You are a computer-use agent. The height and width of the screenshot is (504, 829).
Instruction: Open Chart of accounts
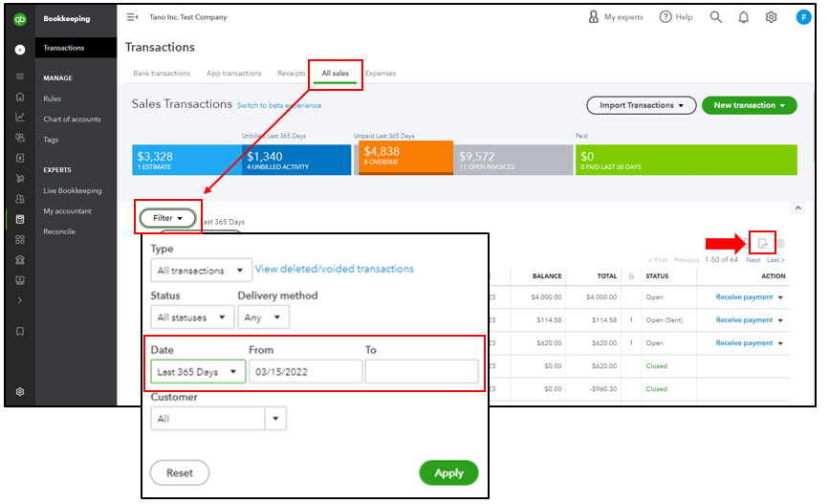pos(72,119)
